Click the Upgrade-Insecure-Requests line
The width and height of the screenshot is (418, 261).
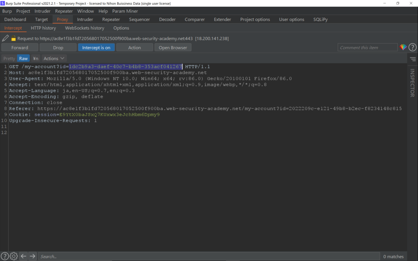[53, 120]
